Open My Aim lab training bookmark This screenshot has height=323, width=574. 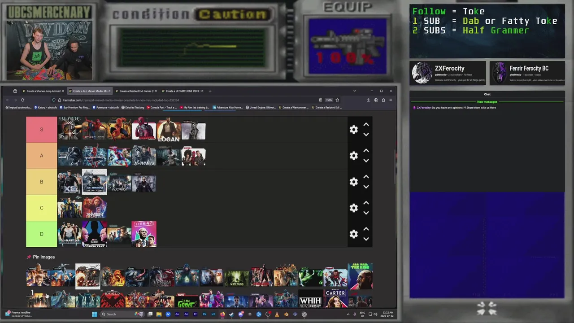coord(195,108)
